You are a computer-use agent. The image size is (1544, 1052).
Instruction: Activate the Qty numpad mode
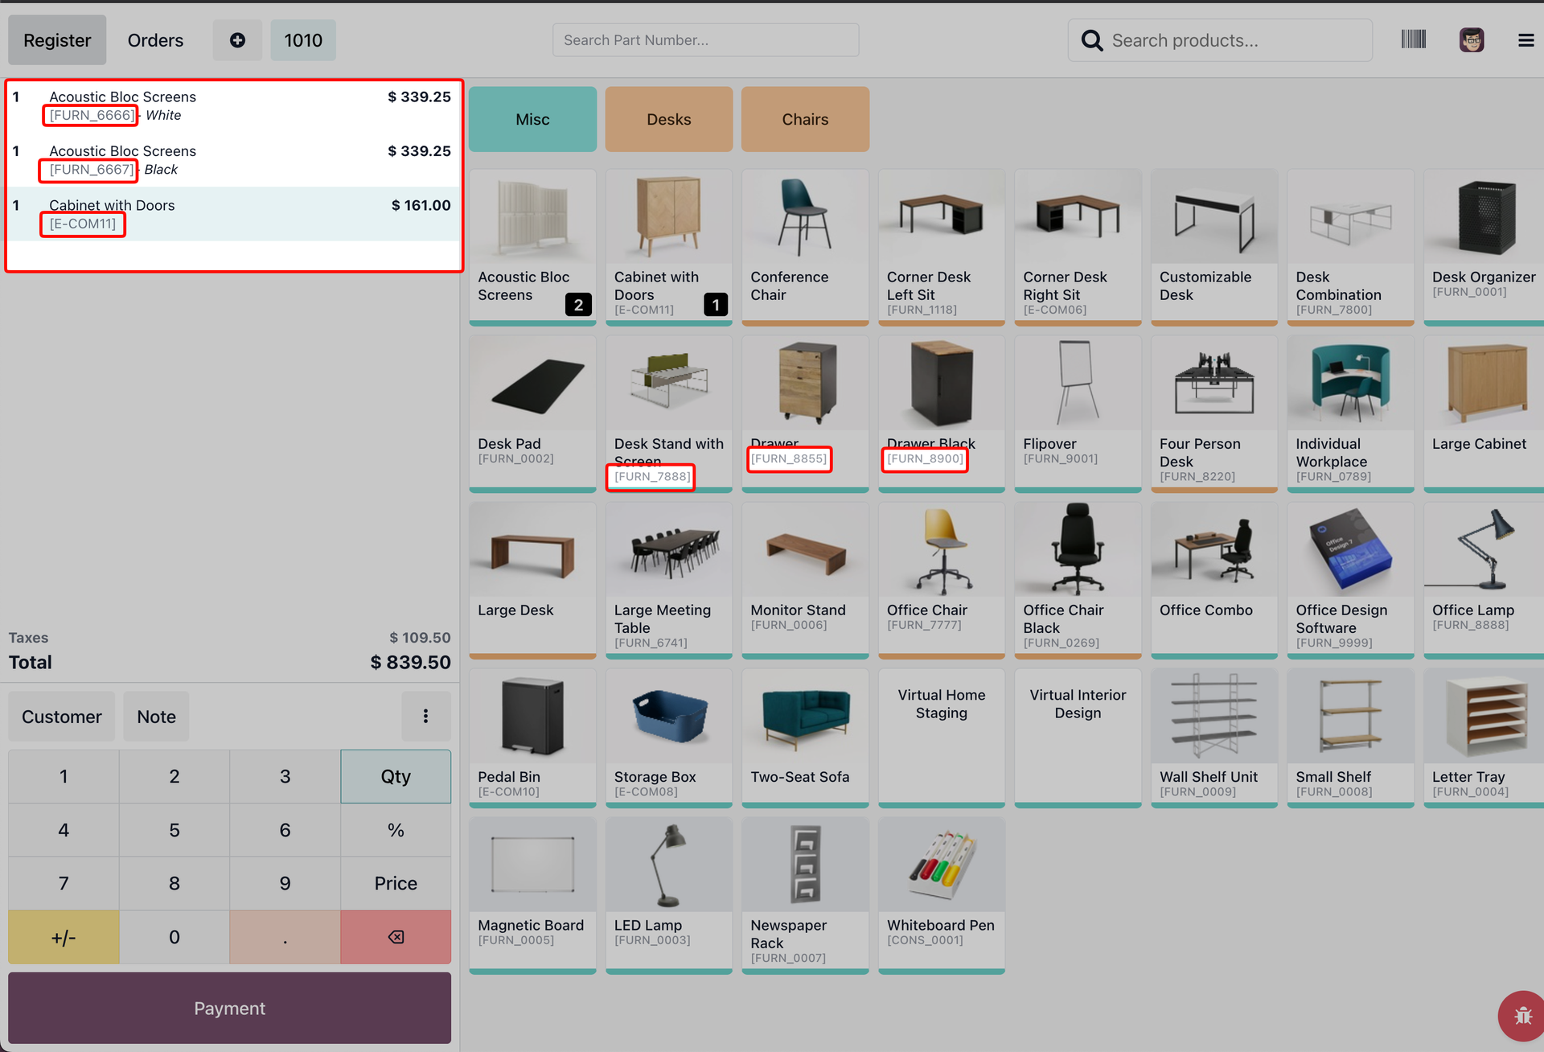[x=396, y=776]
